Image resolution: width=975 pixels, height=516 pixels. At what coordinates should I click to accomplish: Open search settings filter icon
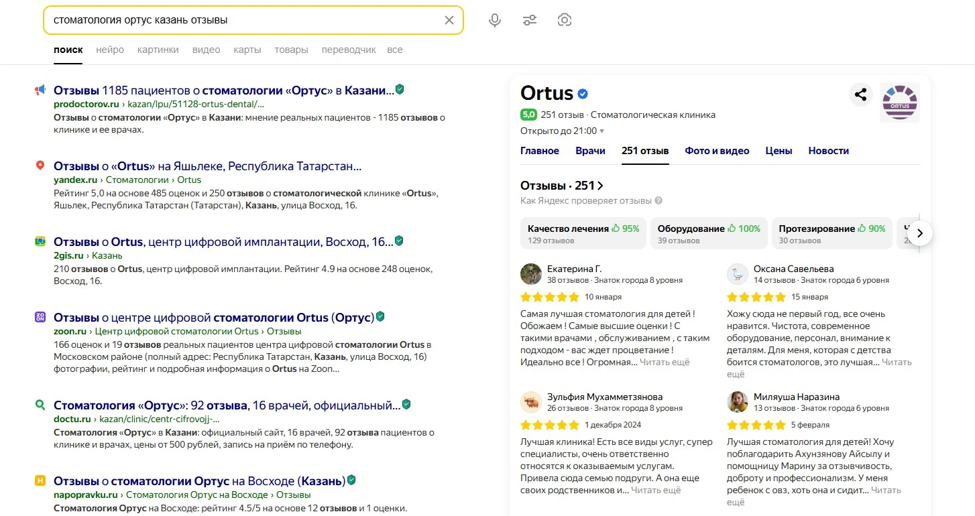coord(530,20)
